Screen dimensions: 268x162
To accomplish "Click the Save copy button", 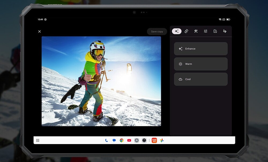I will pyautogui.click(x=157, y=32).
